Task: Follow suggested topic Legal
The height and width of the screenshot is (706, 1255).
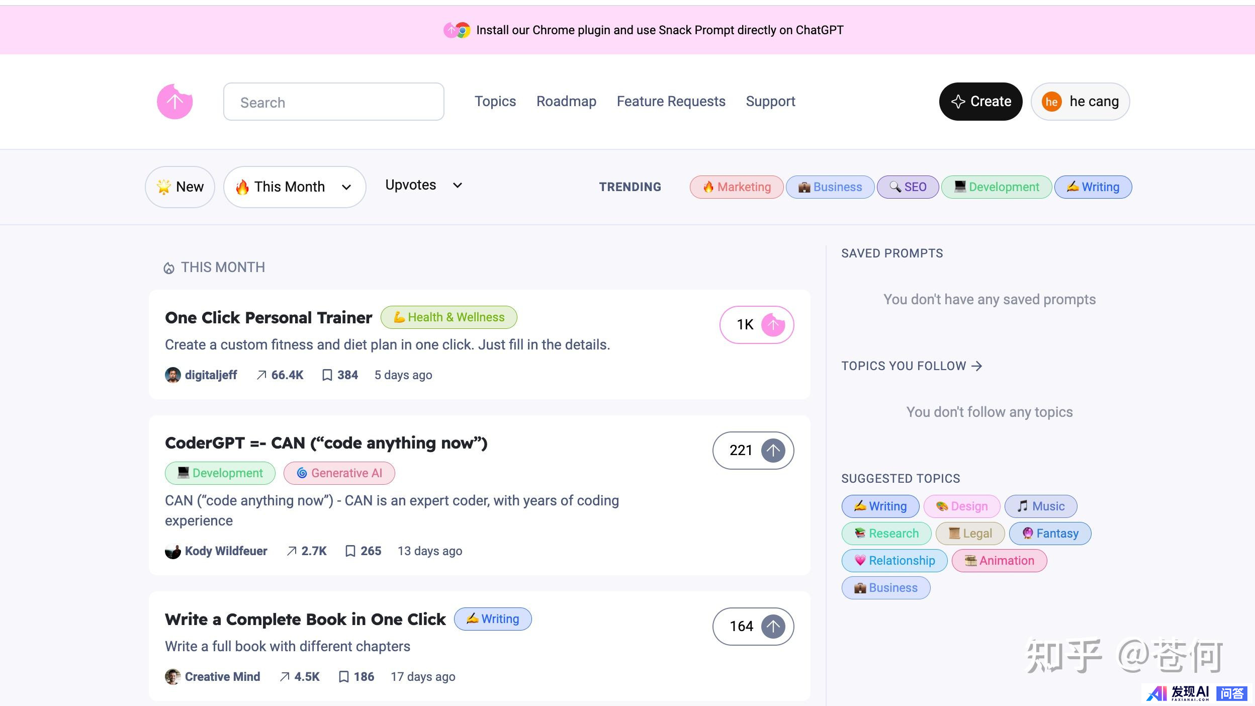Action: click(x=970, y=534)
